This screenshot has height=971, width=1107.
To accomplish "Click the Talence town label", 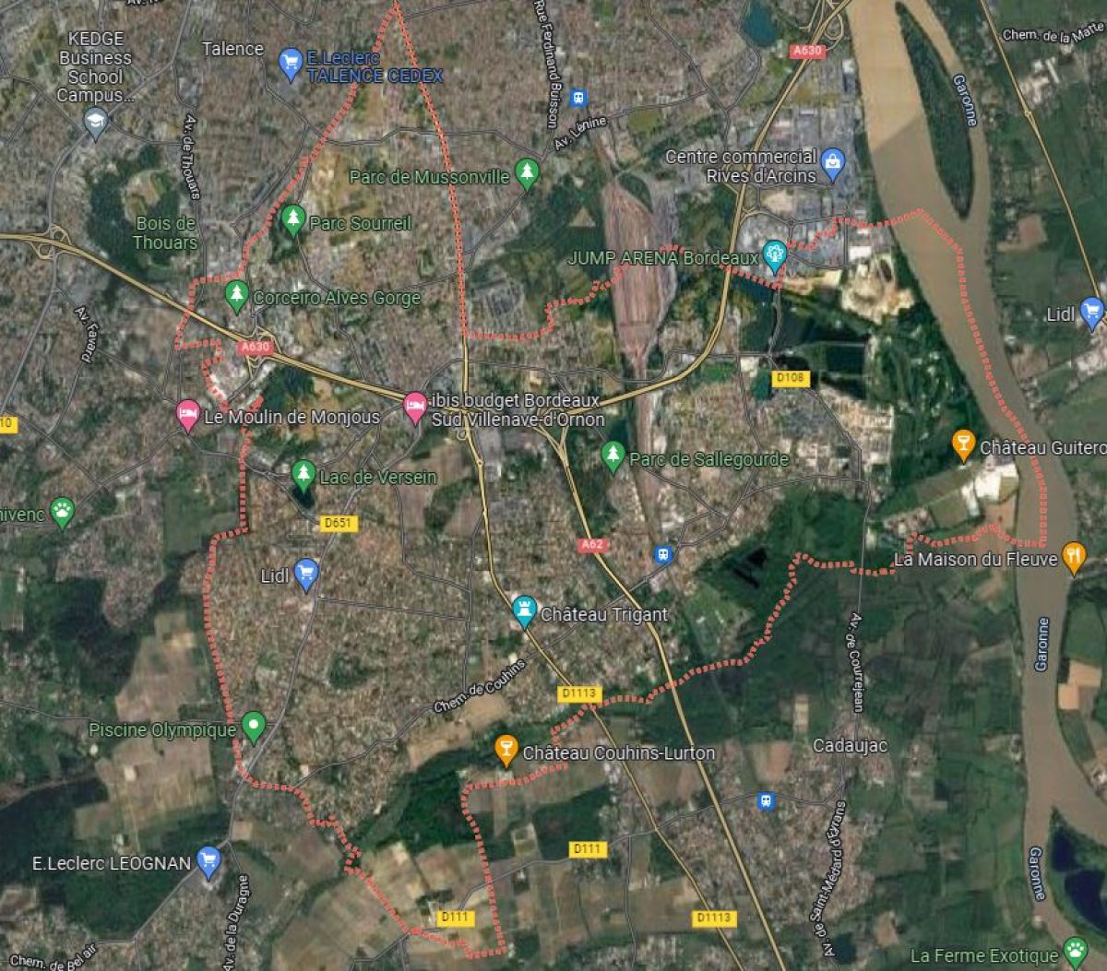I will coord(232,48).
